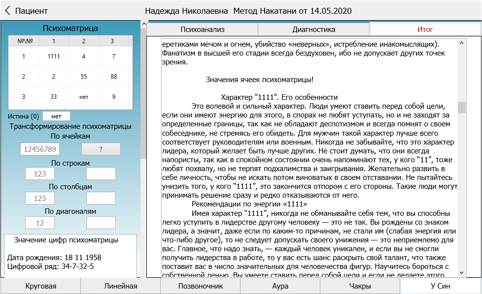The height and width of the screenshot is (294, 482).
Task: Click the second По столбцам field
Action: [101, 198]
